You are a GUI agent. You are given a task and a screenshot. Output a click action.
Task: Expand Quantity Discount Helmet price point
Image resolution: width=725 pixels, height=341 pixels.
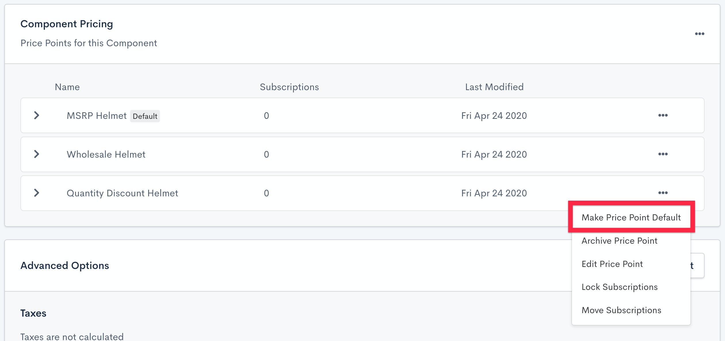(x=37, y=193)
